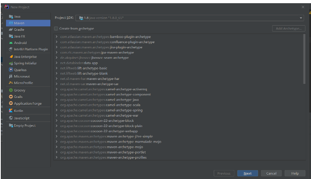Click the Grails icon
The image size is (311, 179).
point(11,97)
